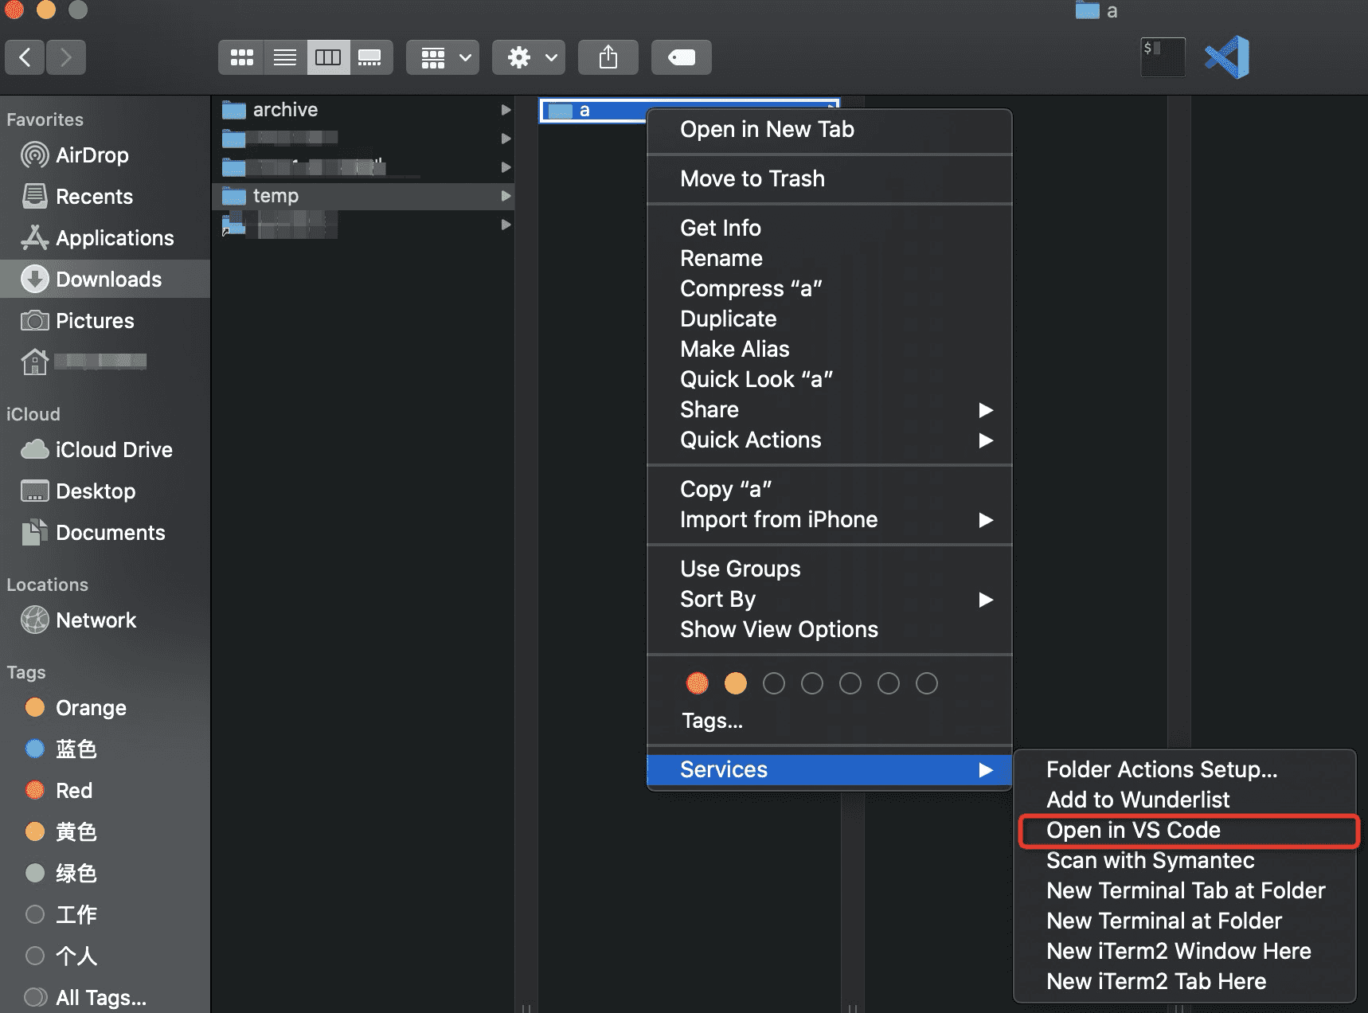Screen dimensions: 1368x1013
Task: Choose Add to Wunderlist from Services
Action: tap(1185, 800)
